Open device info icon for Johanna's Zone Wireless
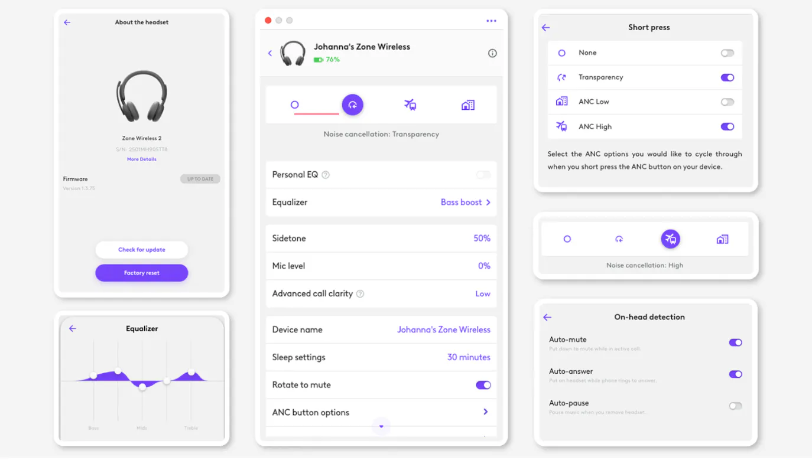Viewport: 812px width, 460px height. pyautogui.click(x=492, y=53)
